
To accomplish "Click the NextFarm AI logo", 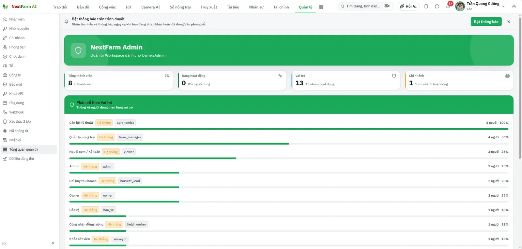I will point(20,7).
